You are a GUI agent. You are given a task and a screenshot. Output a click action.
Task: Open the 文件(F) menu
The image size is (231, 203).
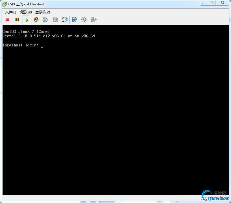11,12
